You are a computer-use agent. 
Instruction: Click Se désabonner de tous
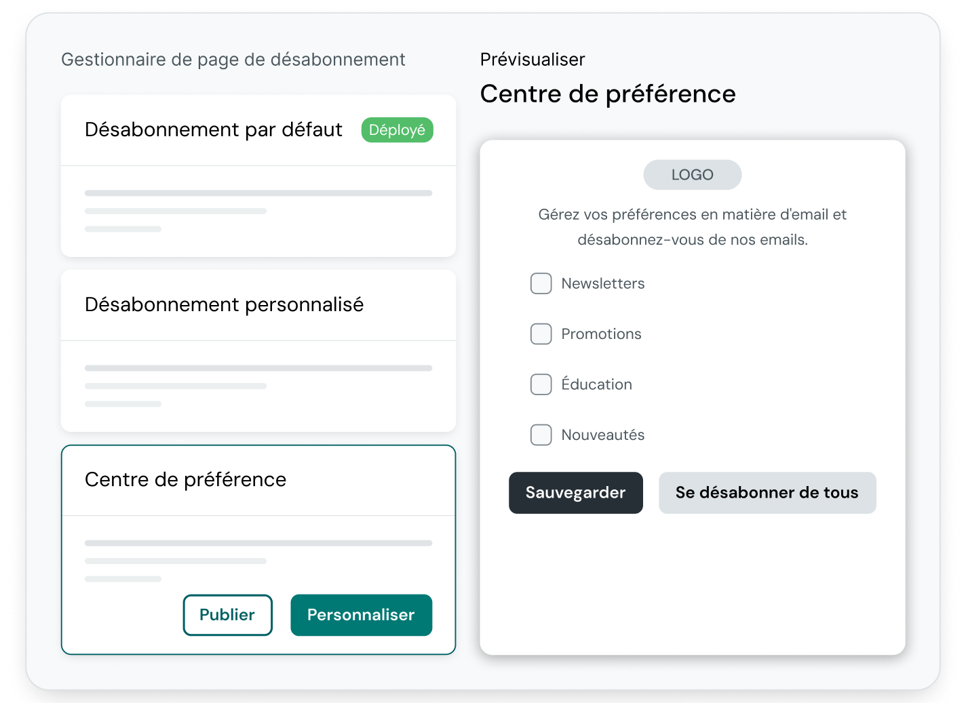767,493
